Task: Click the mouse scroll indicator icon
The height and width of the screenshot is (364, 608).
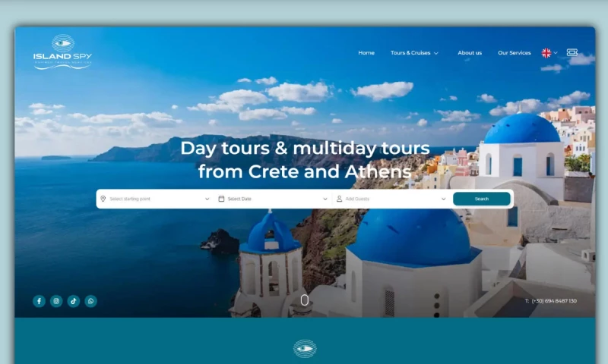Action: click(x=305, y=300)
